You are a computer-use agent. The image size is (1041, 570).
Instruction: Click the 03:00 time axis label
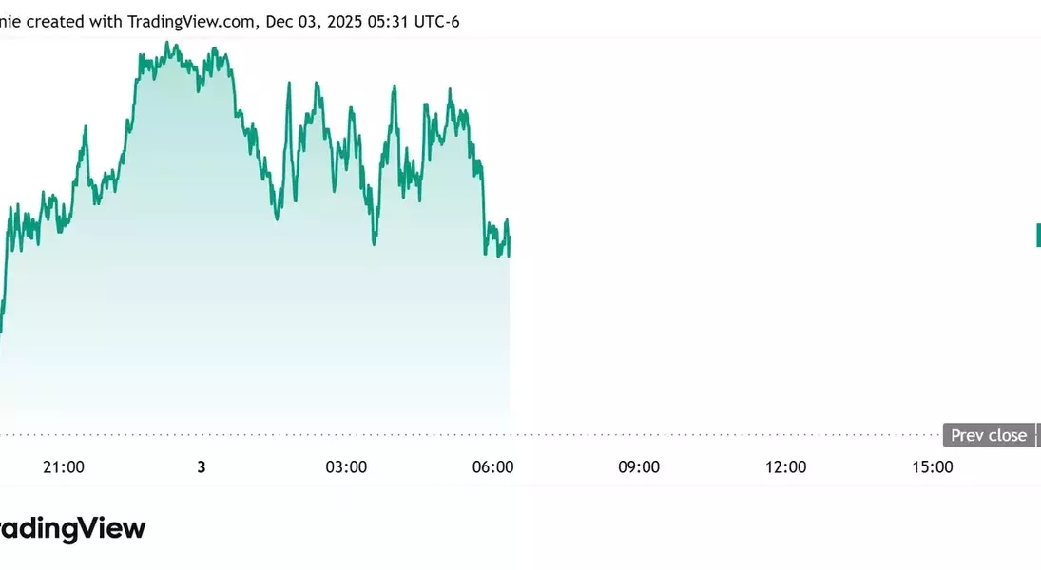tap(346, 466)
